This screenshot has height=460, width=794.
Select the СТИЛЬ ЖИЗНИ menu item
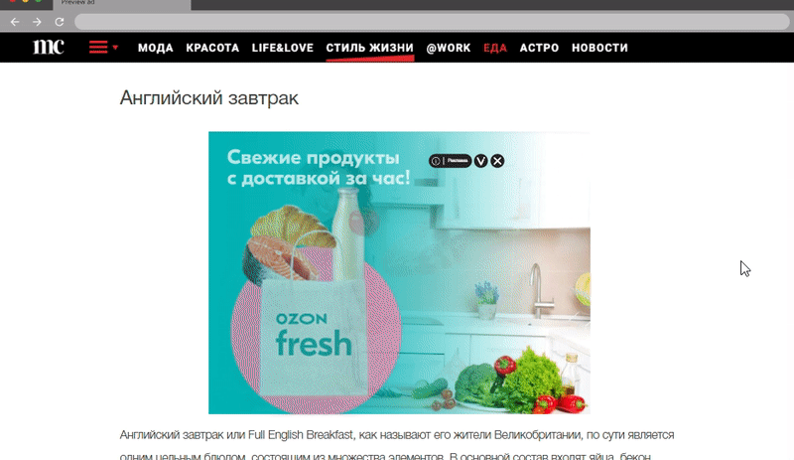pos(369,48)
